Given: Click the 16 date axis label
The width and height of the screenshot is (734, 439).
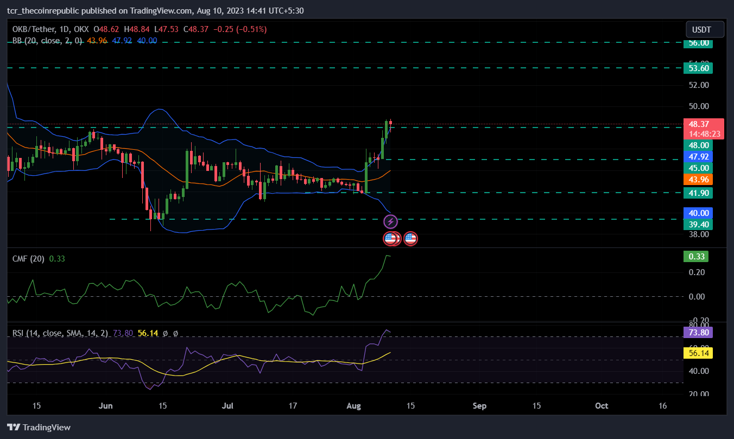Looking at the screenshot, I should coord(662,405).
